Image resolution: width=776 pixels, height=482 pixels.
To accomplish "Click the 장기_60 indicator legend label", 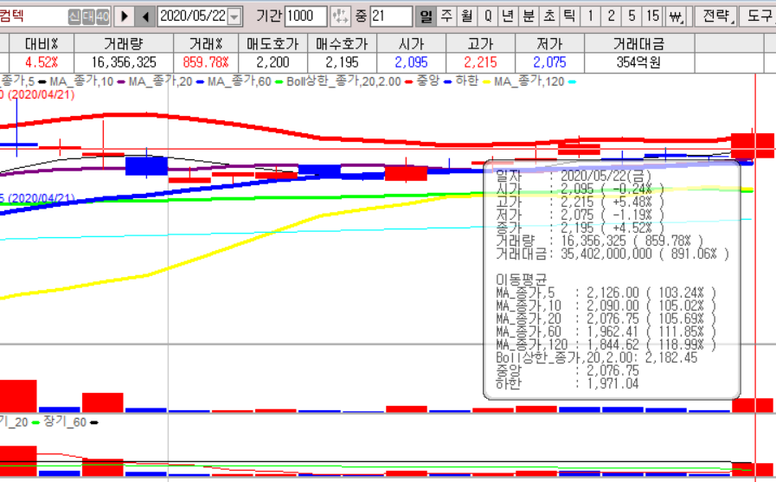I will [65, 422].
